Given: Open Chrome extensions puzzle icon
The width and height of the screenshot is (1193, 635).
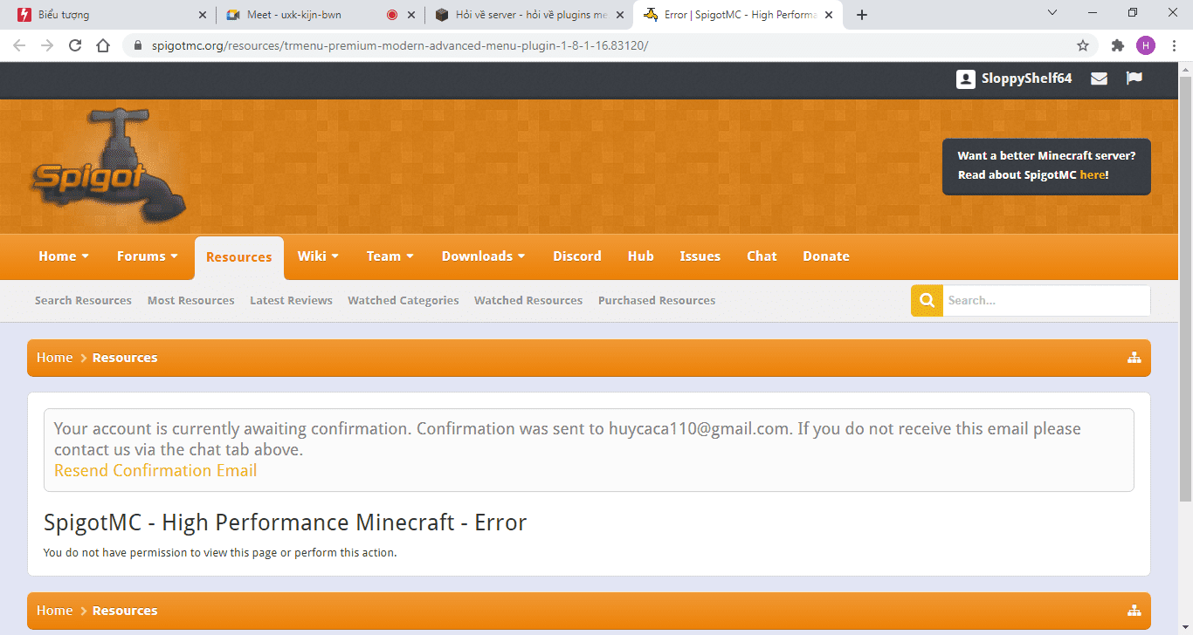Looking at the screenshot, I should [1117, 45].
